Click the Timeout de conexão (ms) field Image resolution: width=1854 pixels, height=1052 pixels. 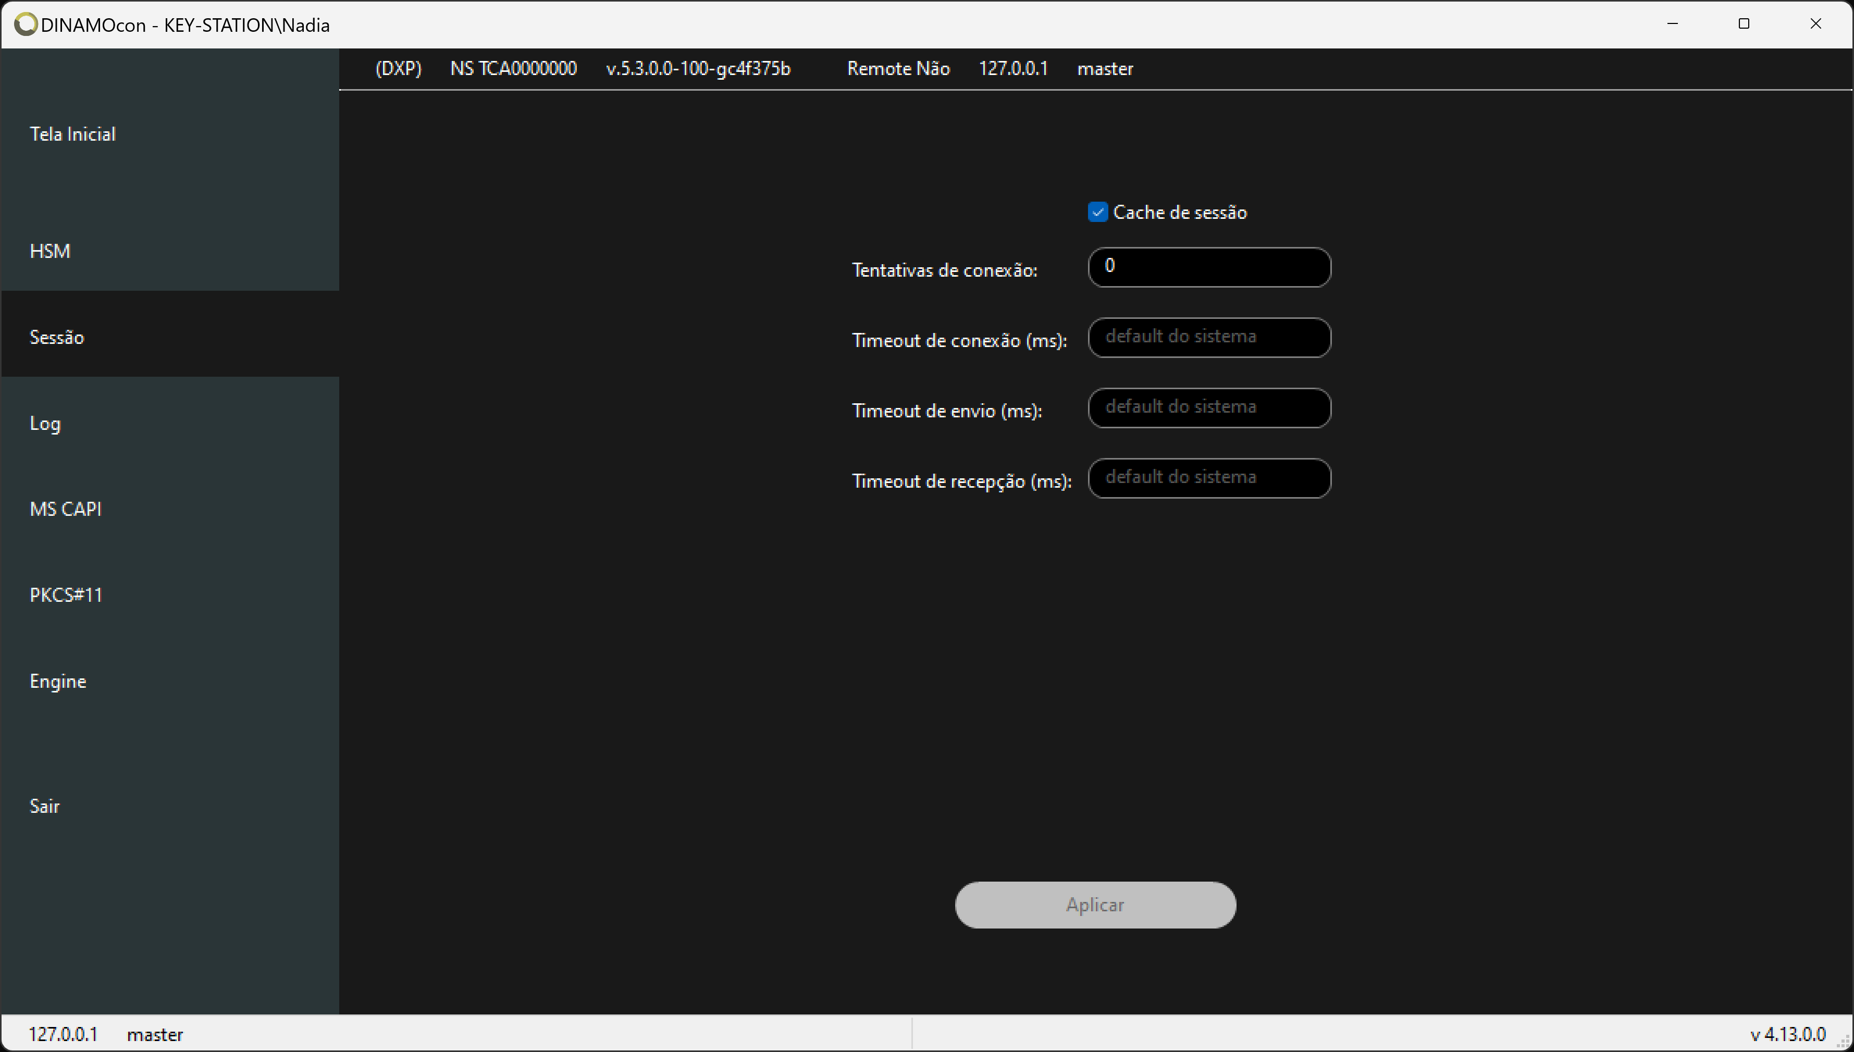click(1209, 338)
